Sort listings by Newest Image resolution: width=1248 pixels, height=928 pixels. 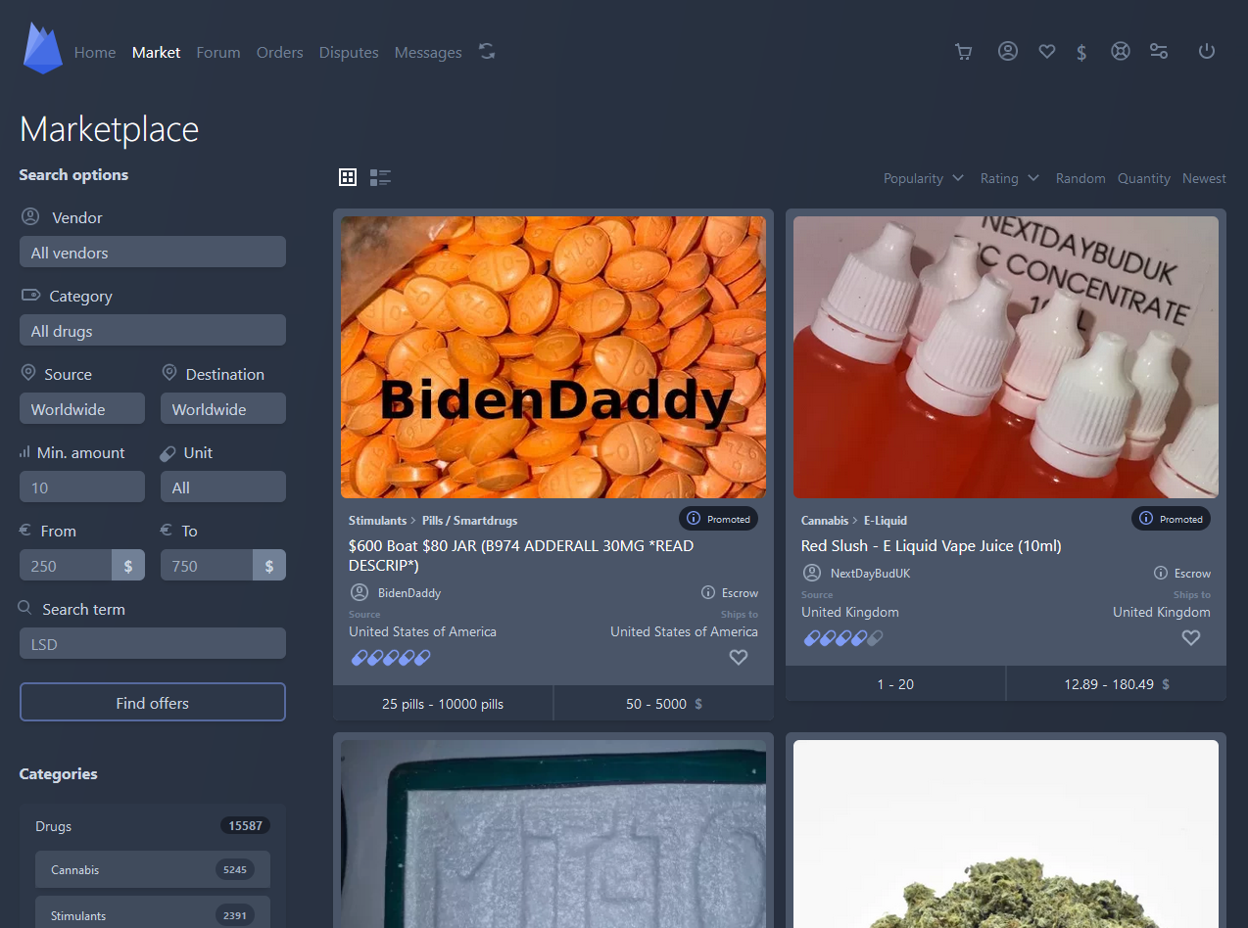(x=1204, y=178)
